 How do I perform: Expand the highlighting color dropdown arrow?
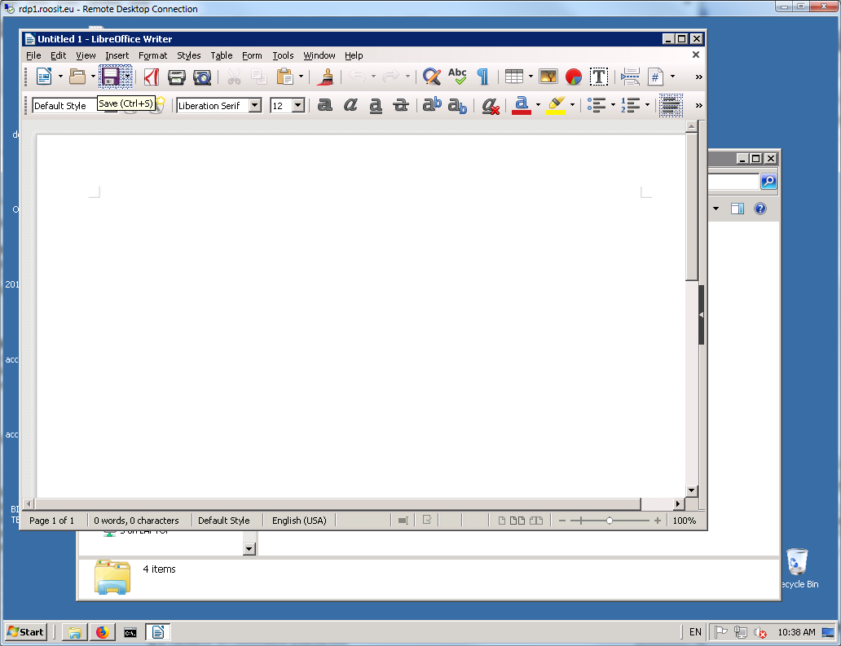click(x=572, y=105)
